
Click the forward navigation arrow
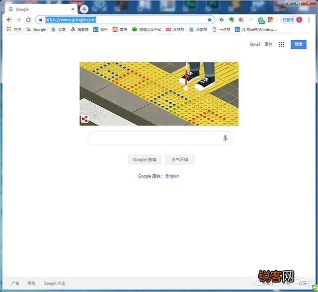point(19,20)
